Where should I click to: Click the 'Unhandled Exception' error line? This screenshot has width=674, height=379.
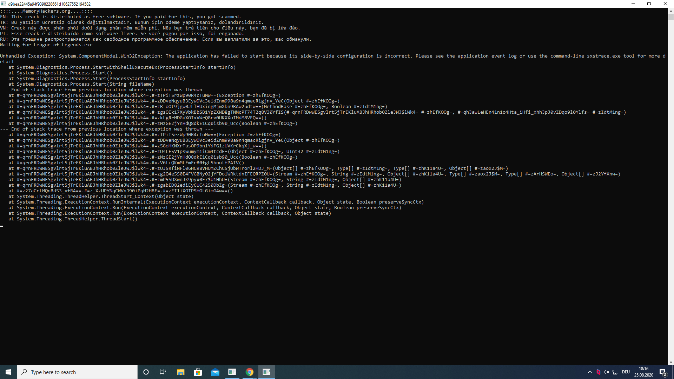coord(332,56)
